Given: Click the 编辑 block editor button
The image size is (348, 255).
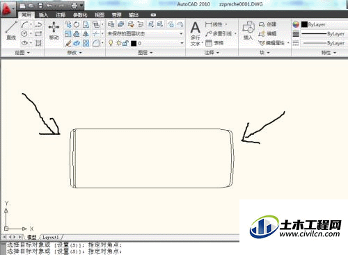Looking at the screenshot, I should pyautogui.click(x=267, y=34).
